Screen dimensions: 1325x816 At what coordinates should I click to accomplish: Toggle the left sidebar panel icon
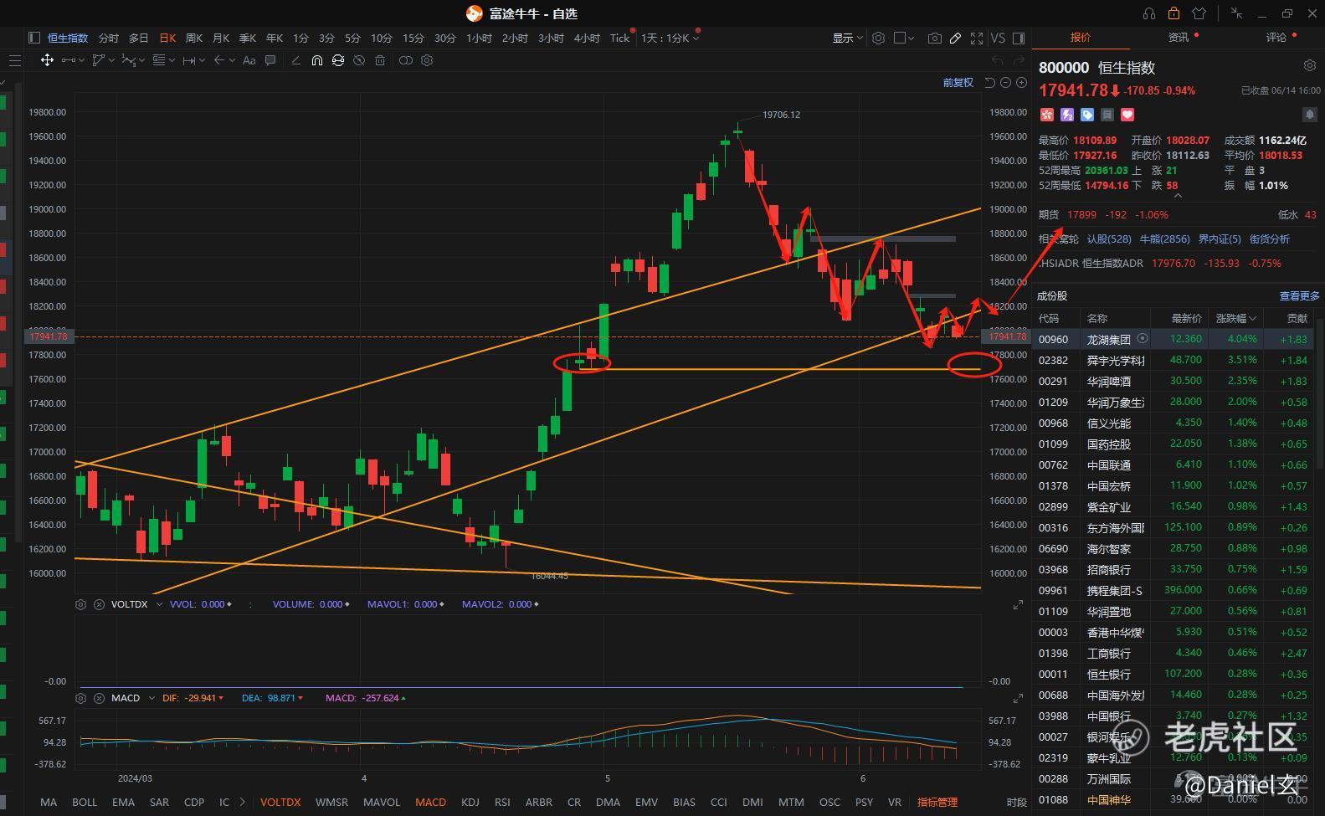34,38
